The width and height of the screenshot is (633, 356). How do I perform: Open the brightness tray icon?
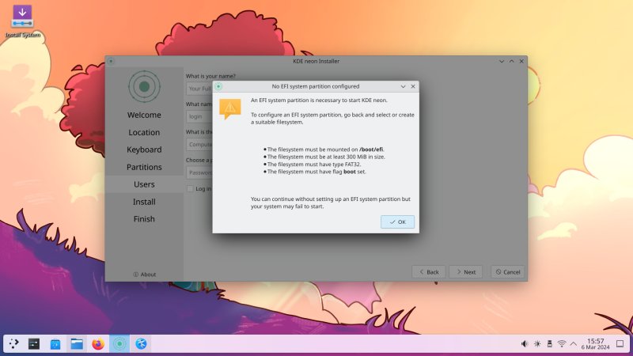[537, 344]
